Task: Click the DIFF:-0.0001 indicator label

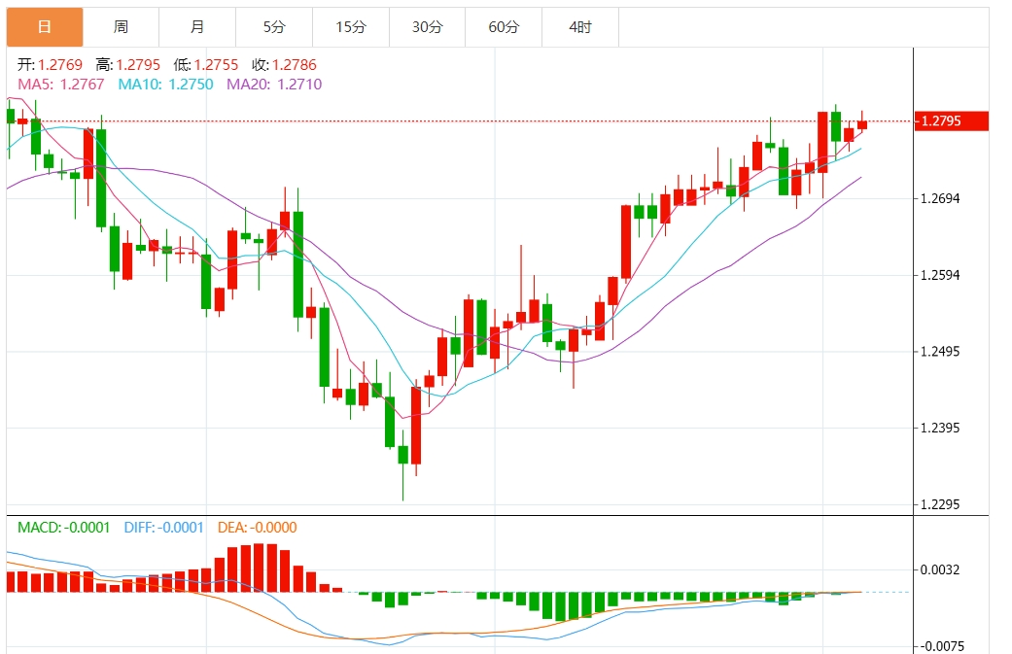Action: (164, 528)
